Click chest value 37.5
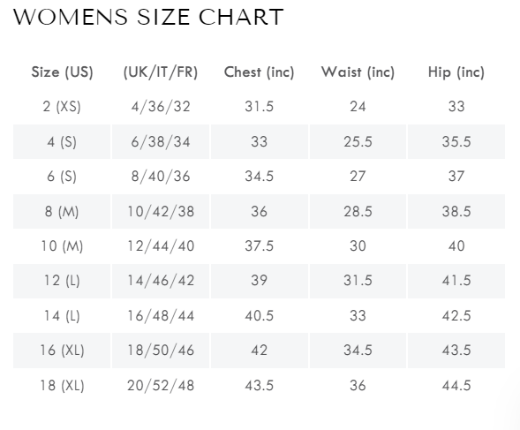The image size is (520, 430). tap(259, 245)
